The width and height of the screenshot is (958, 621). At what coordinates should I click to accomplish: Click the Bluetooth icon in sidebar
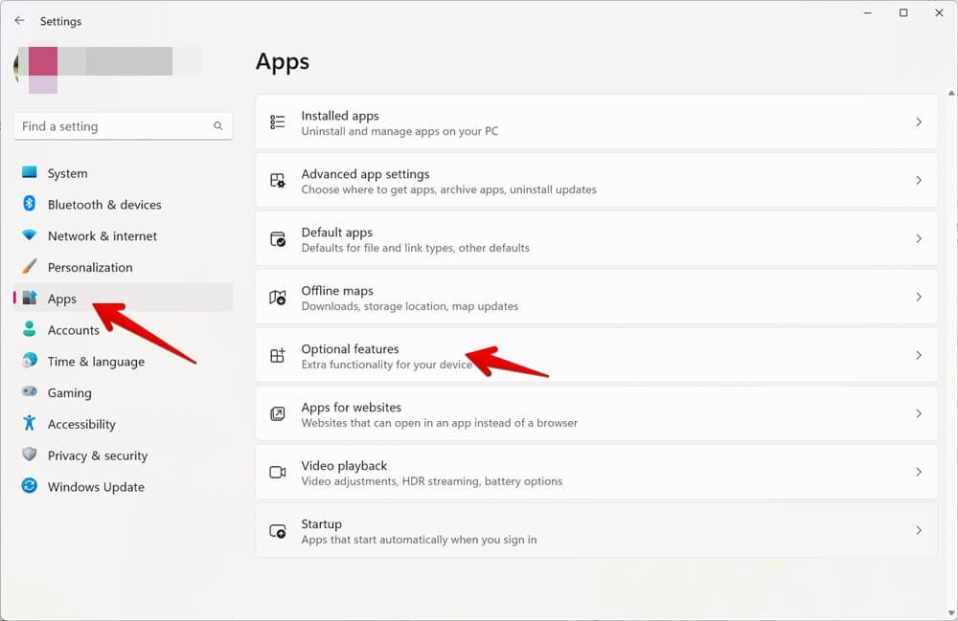pyautogui.click(x=30, y=203)
